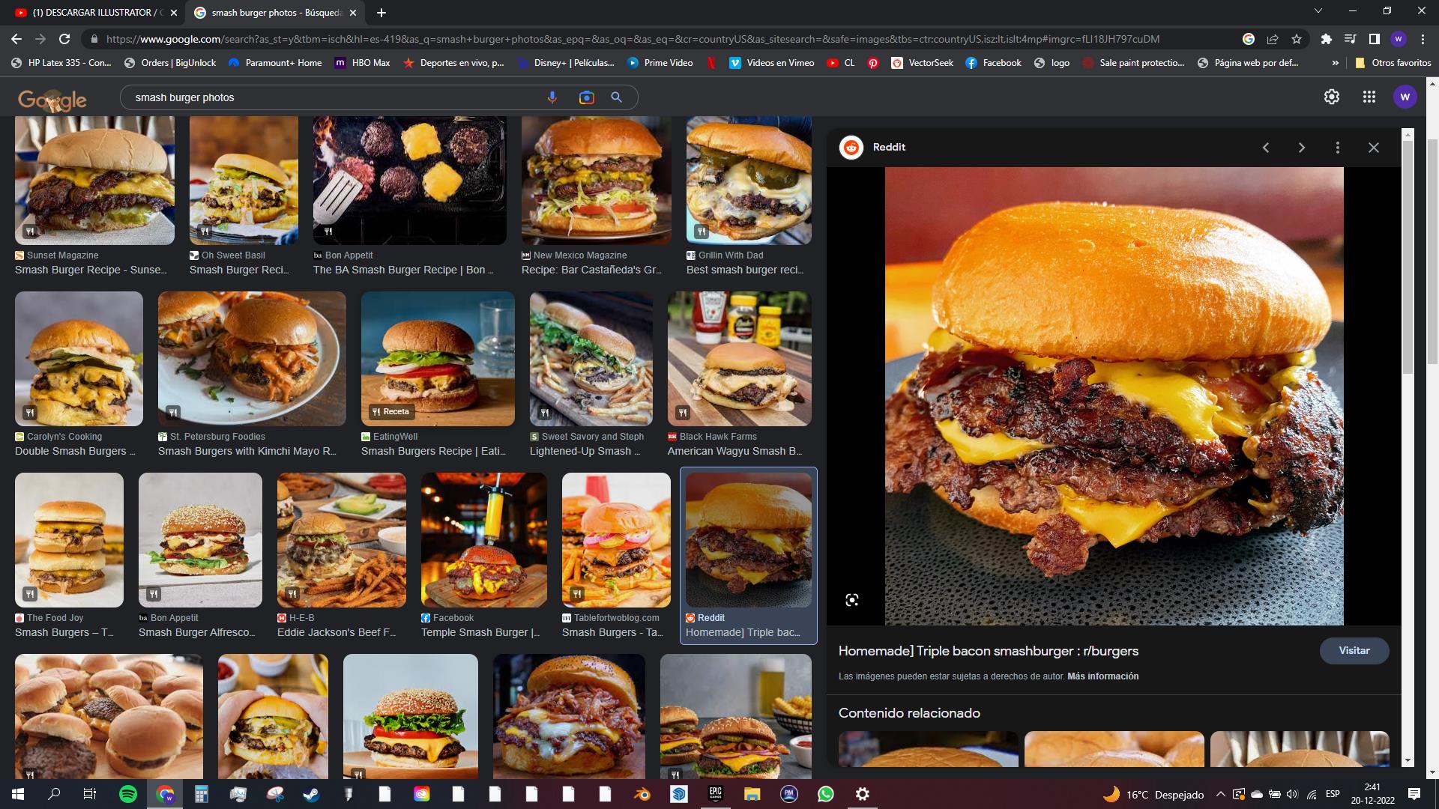Open new browser tab

pyautogui.click(x=381, y=13)
